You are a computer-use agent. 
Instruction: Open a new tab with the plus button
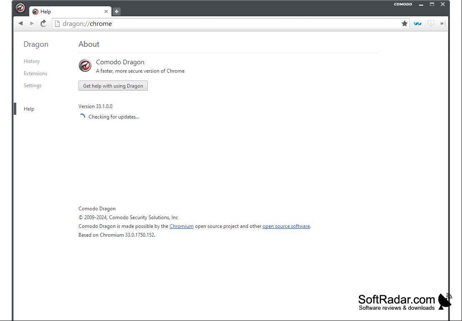[117, 12]
